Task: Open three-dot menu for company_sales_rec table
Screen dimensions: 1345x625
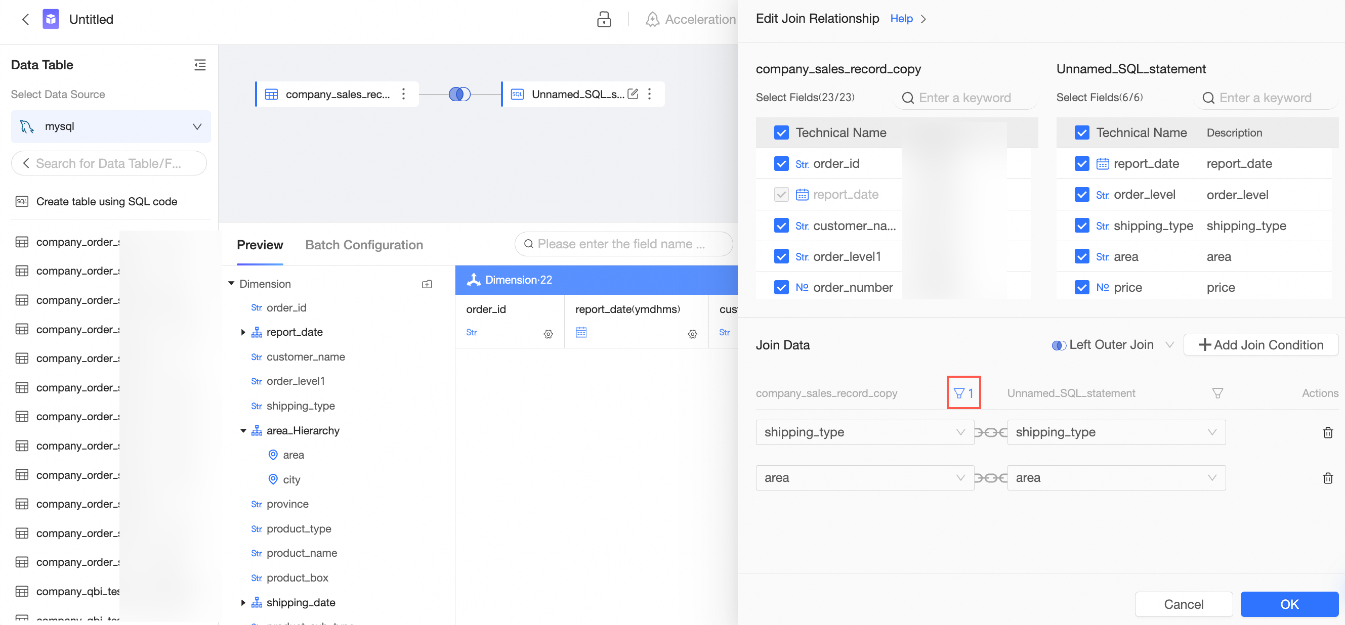Action: (x=403, y=94)
